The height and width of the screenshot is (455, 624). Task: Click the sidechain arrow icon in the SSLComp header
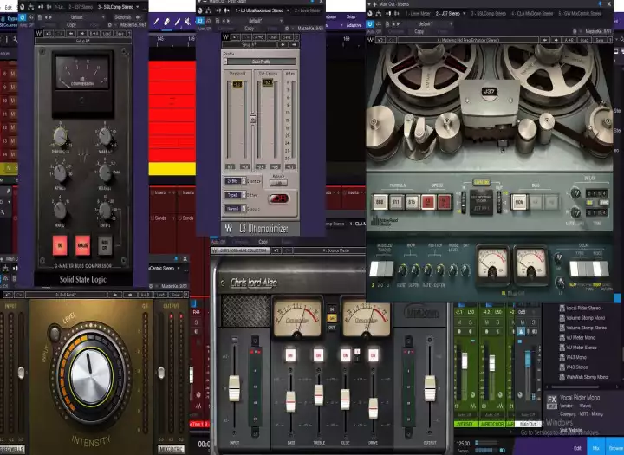tap(139, 17)
